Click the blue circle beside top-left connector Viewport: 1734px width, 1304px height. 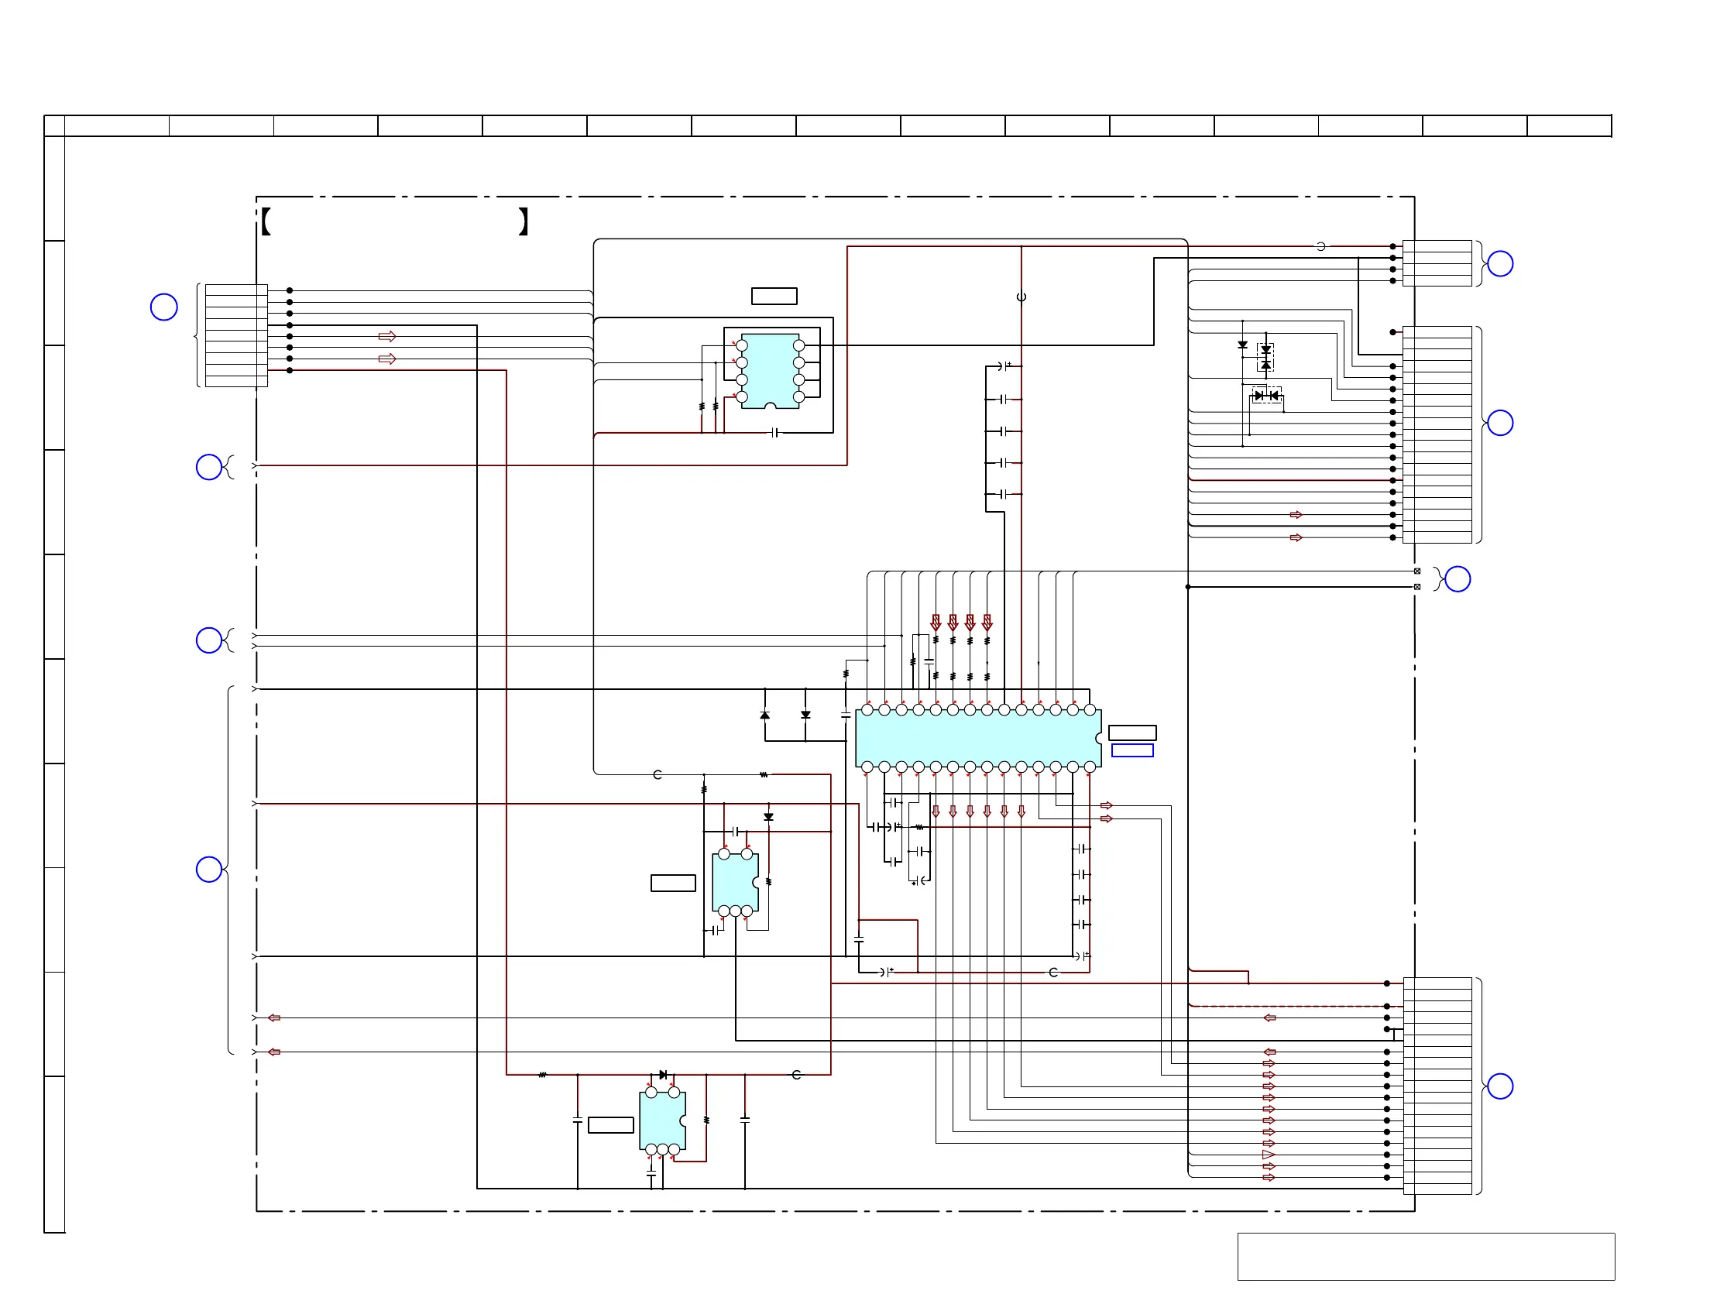pyautogui.click(x=164, y=307)
